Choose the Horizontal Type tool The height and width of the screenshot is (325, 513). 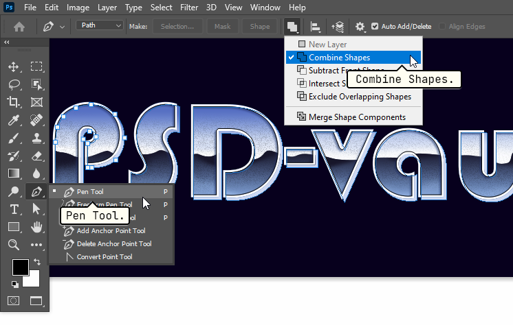click(x=14, y=209)
